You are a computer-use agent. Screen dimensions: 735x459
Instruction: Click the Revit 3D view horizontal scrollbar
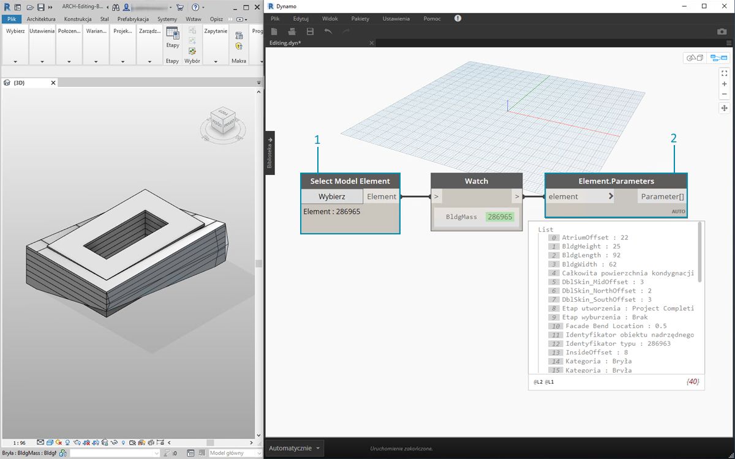(x=209, y=442)
